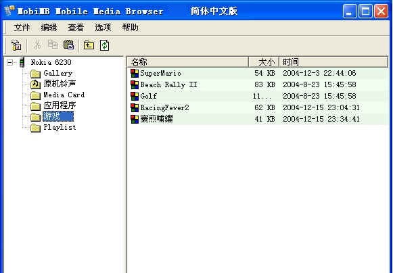Open the 查看 menu
Viewport: 393px width, 273px height.
(76, 28)
